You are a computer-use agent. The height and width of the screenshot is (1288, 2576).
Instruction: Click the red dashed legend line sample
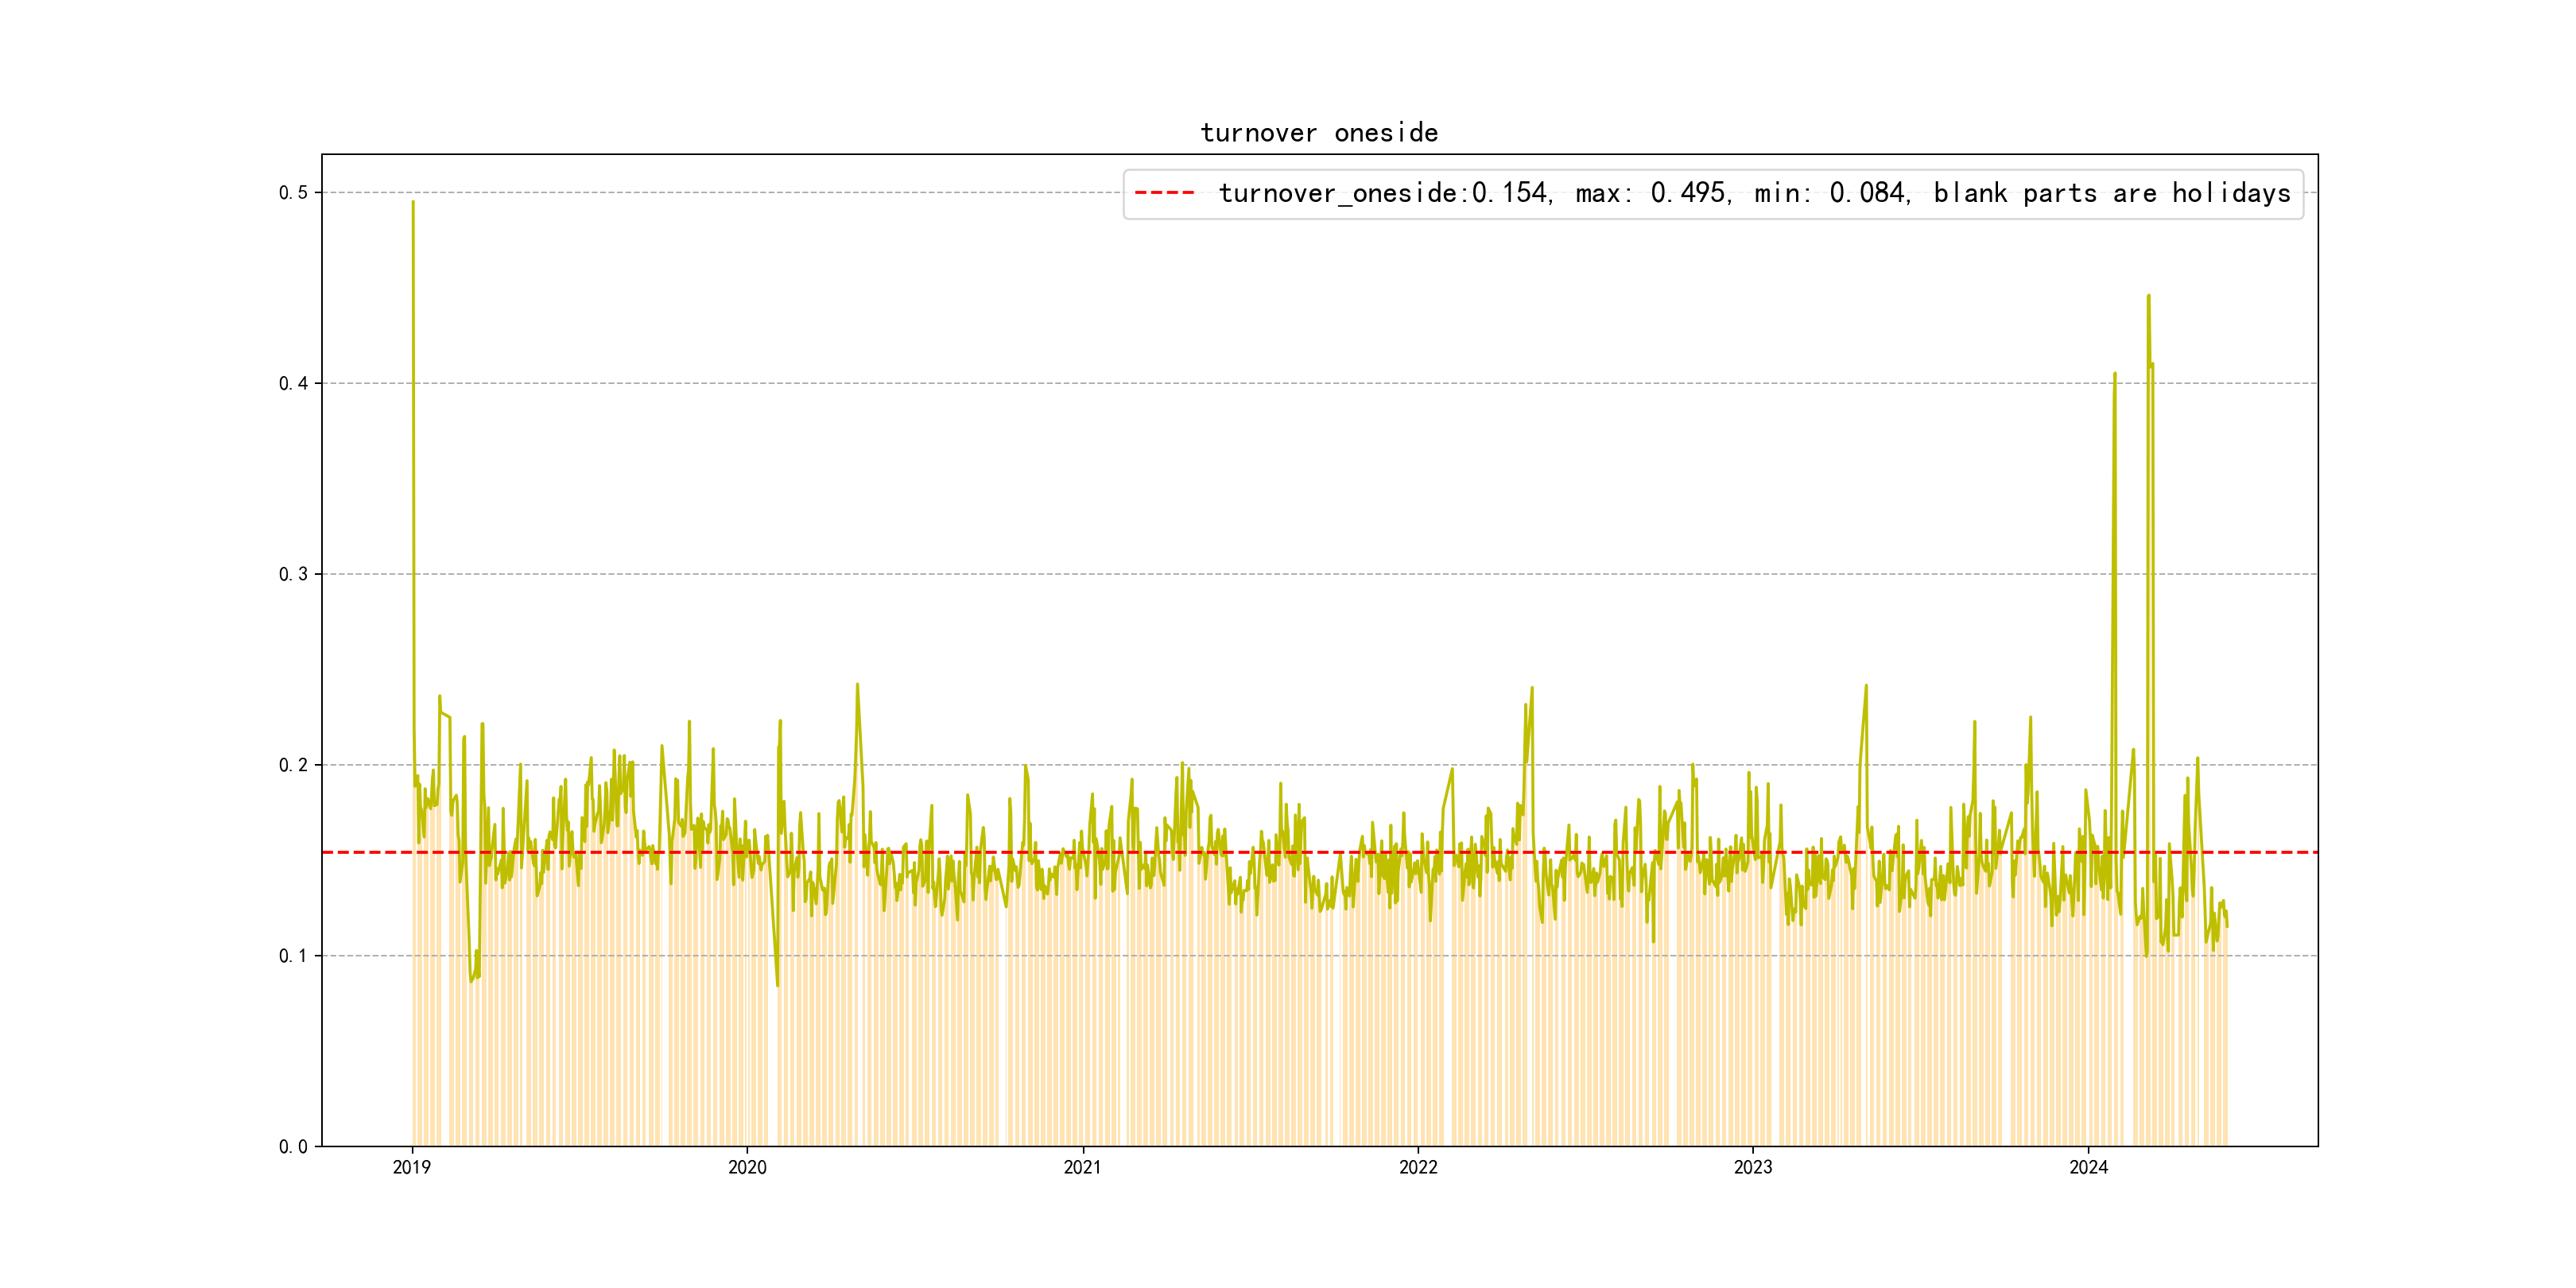point(1164,193)
